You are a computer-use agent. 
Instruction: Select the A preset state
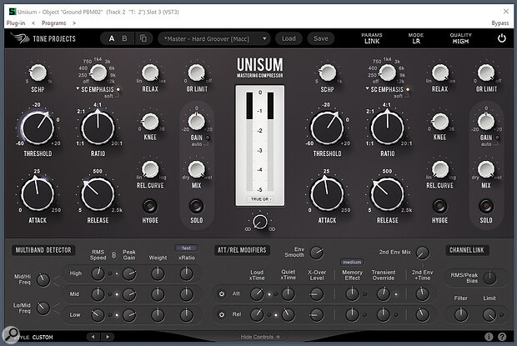[x=112, y=38]
